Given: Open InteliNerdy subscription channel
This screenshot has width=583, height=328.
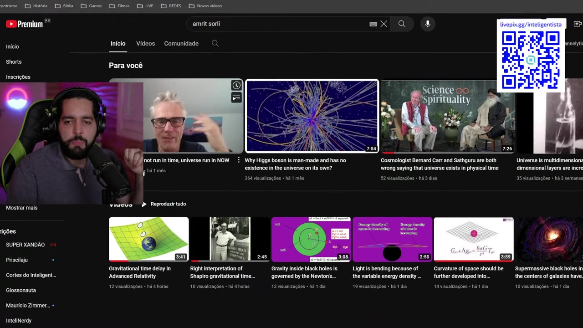Looking at the screenshot, I should [x=19, y=321].
